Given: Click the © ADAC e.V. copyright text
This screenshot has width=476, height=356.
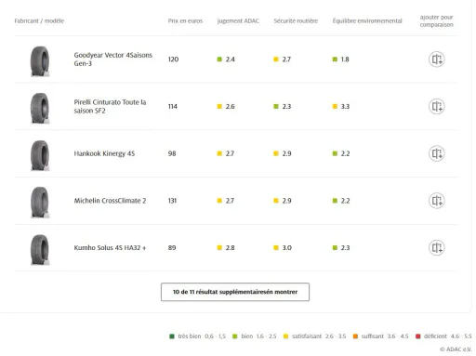Looking at the screenshot, I should 456,349.
